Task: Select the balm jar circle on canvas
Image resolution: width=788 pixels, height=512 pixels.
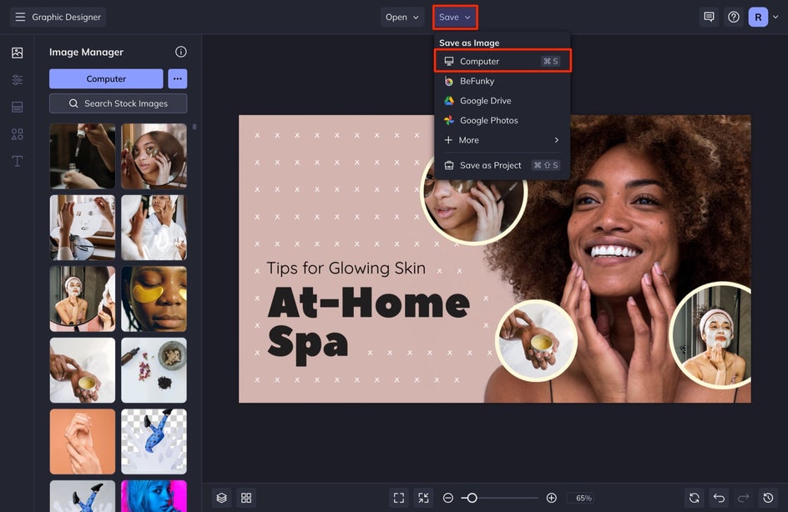Action: pyautogui.click(x=536, y=341)
